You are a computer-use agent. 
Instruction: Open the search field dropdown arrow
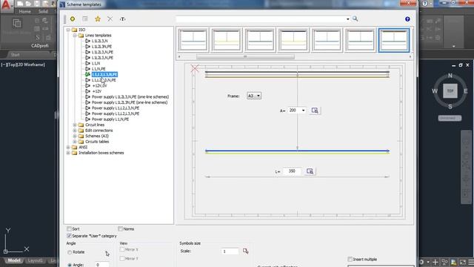coord(347,19)
